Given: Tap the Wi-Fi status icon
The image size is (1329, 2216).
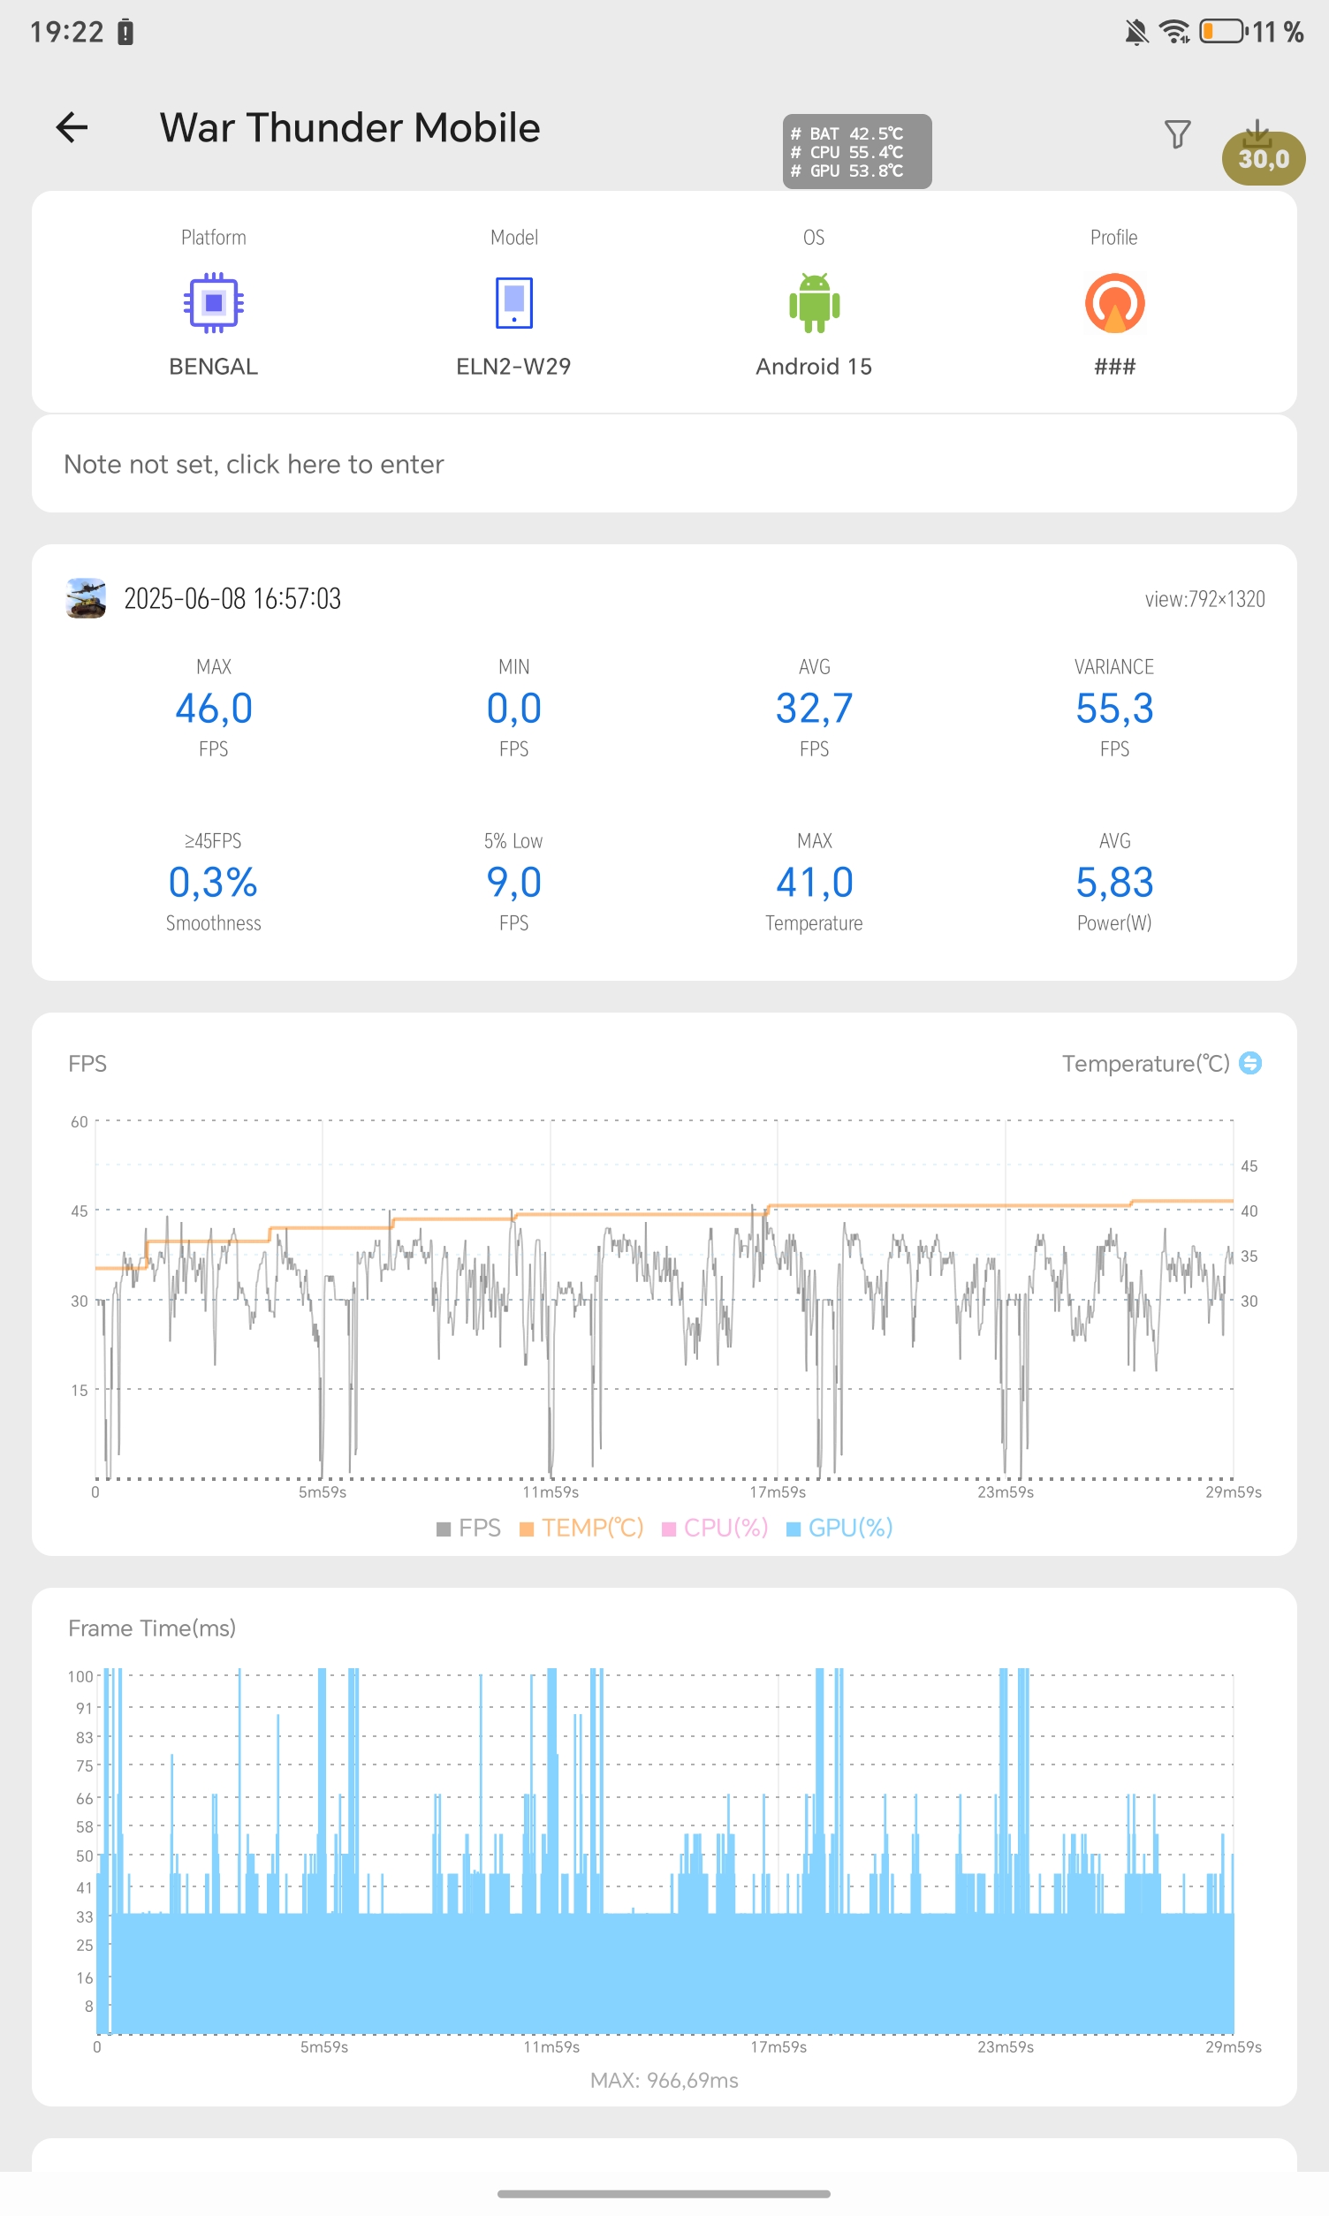Looking at the screenshot, I should click(x=1174, y=31).
